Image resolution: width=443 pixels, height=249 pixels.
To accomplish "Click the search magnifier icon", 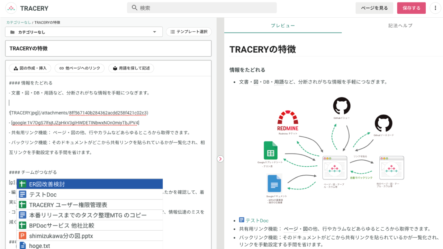I will click(x=135, y=8).
